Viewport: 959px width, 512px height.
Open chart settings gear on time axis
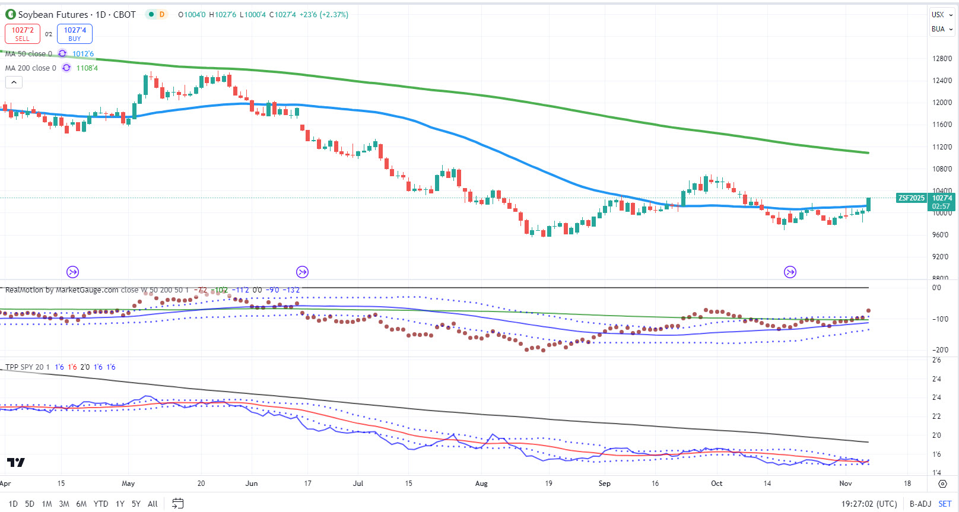942,484
